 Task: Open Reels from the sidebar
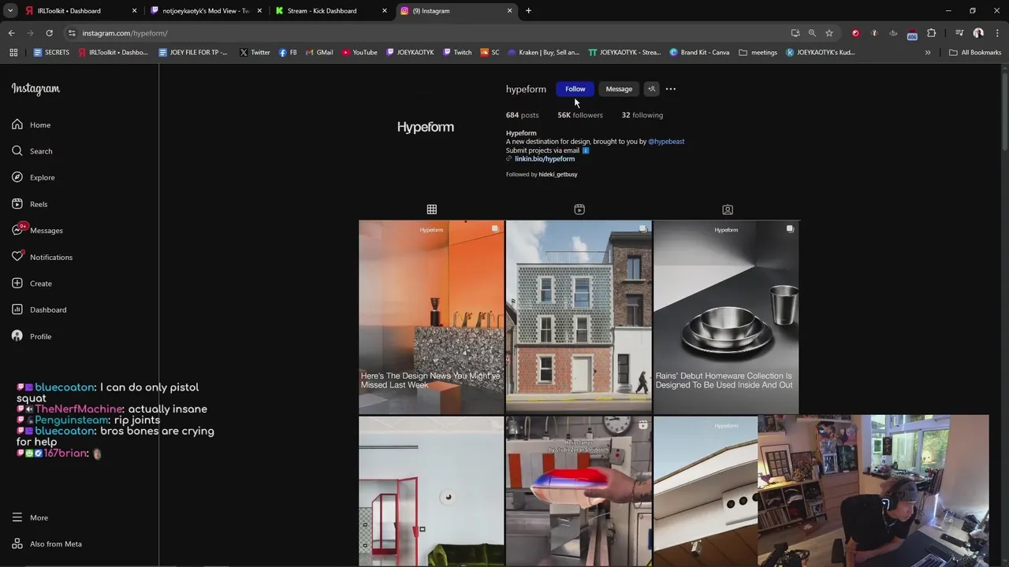[x=30, y=204]
